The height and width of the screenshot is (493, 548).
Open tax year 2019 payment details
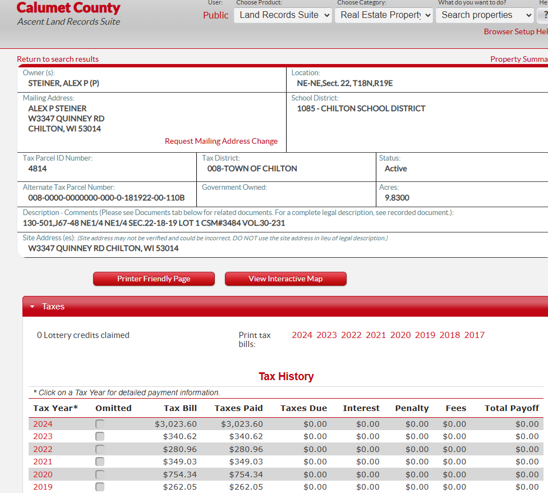(43, 487)
